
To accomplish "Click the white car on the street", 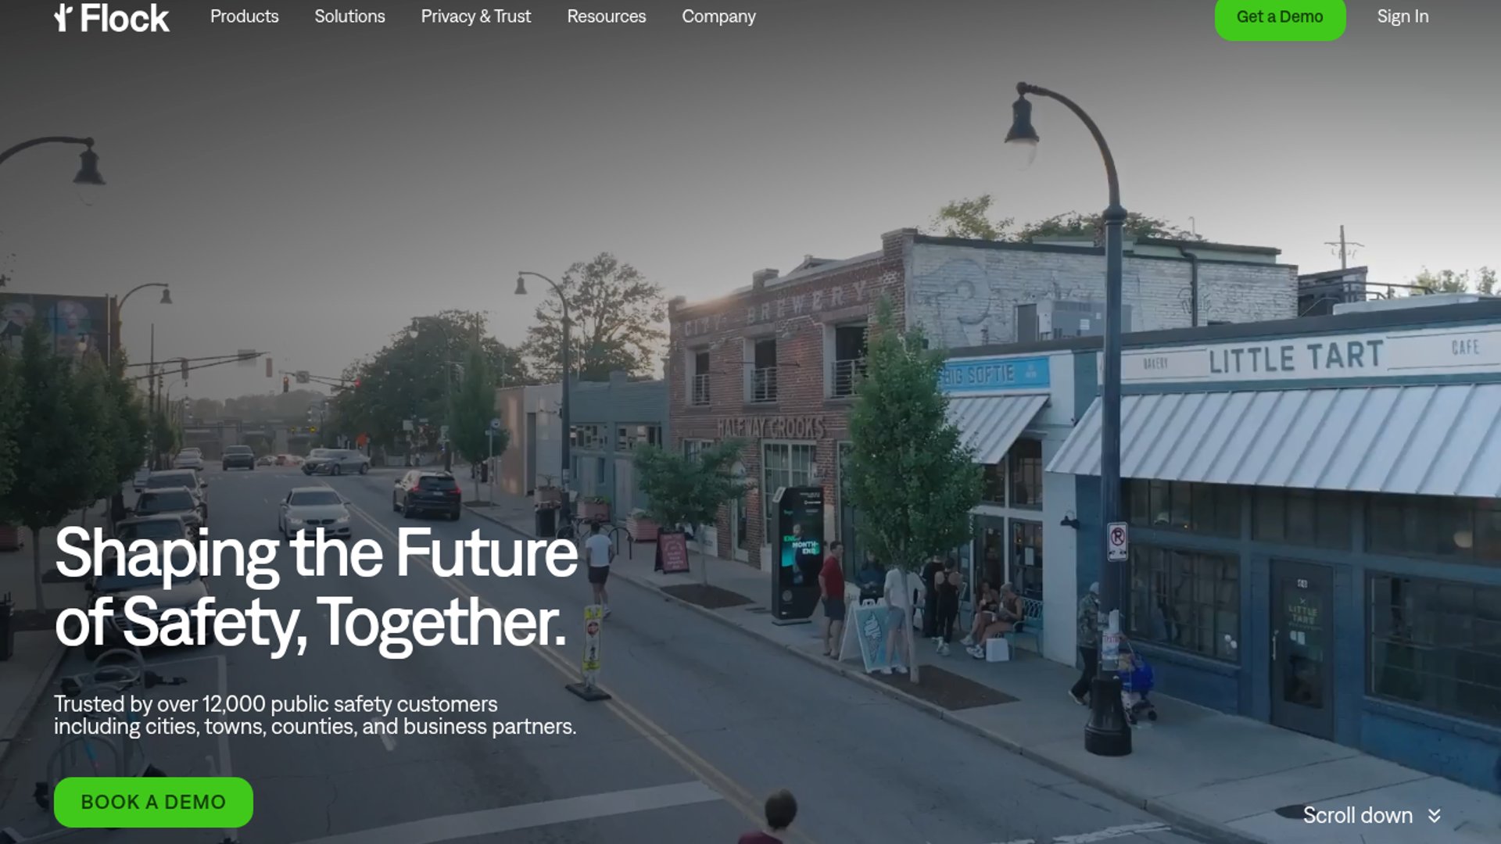I will pos(314,512).
